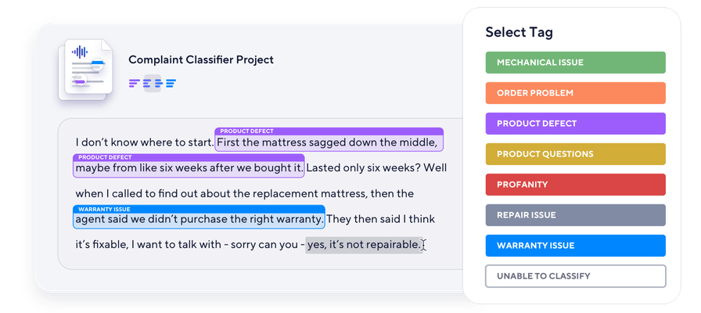Click selected text 'yes, it's not repairable.'
701x313 pixels.
(x=364, y=245)
